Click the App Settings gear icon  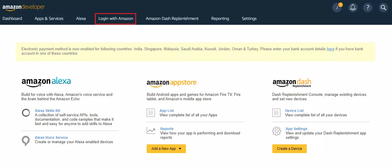(x=276, y=131)
